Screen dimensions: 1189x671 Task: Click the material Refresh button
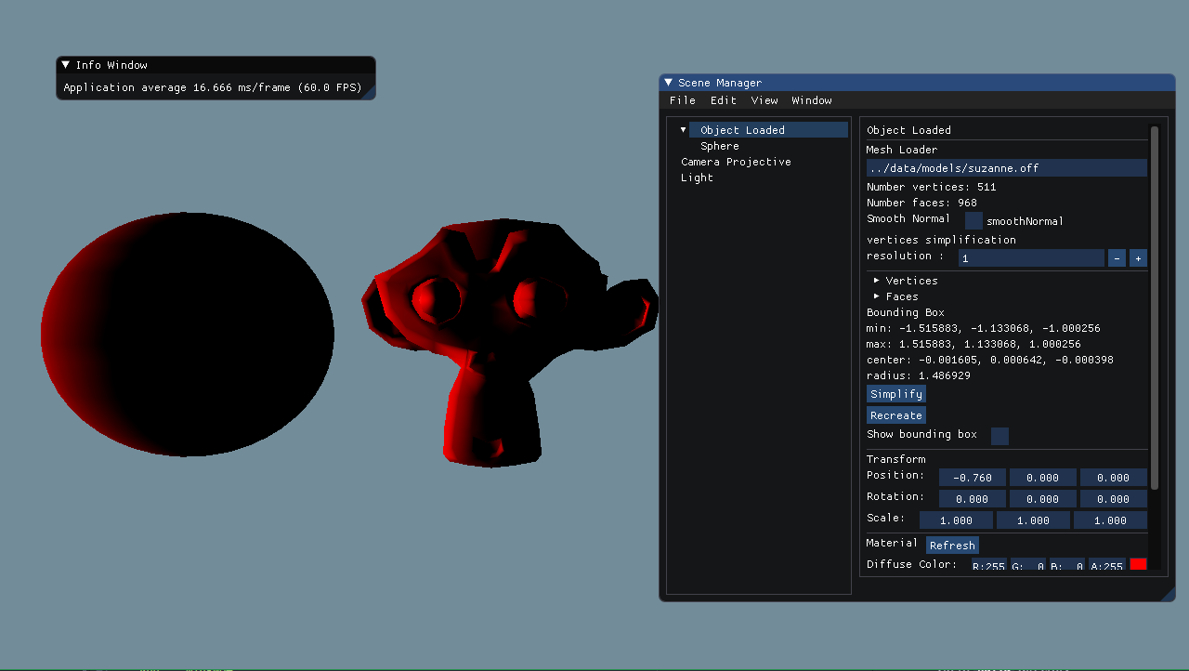(x=952, y=545)
